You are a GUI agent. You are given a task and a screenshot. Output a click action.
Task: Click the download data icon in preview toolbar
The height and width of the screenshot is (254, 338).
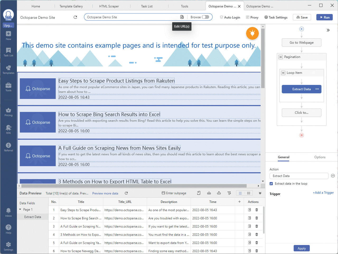tap(209, 193)
